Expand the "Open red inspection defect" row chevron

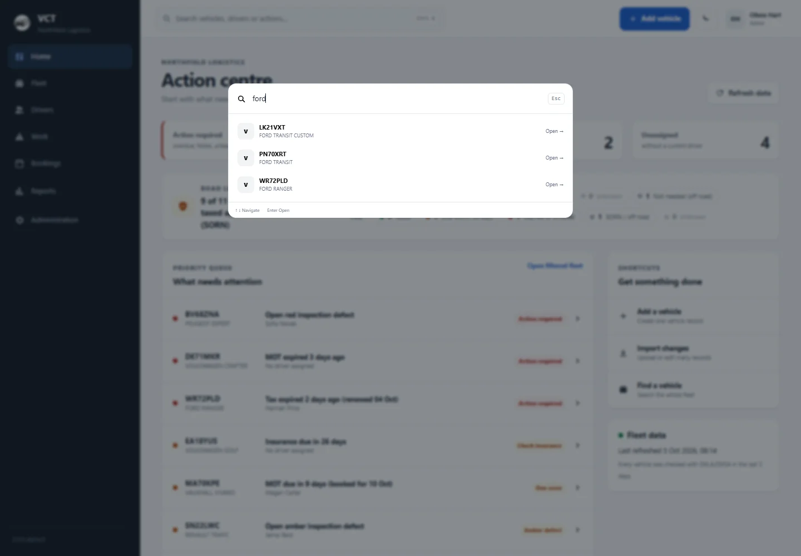pos(577,319)
